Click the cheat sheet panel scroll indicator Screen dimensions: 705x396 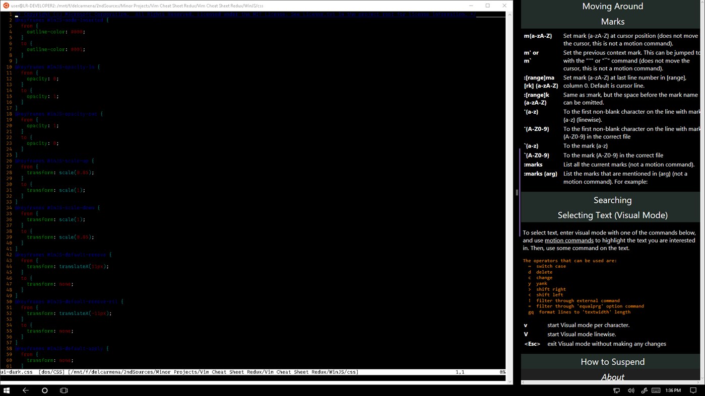point(517,192)
